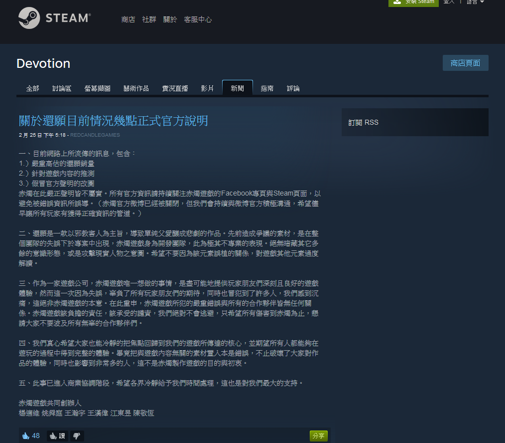
Task: Switch to the 指南 guides tab
Action: pos(267,88)
